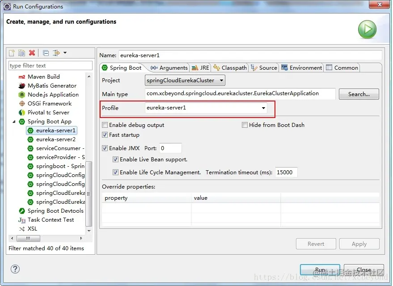Click the tree scroll-down arrow
This screenshot has width=393, height=286.
[89, 231]
